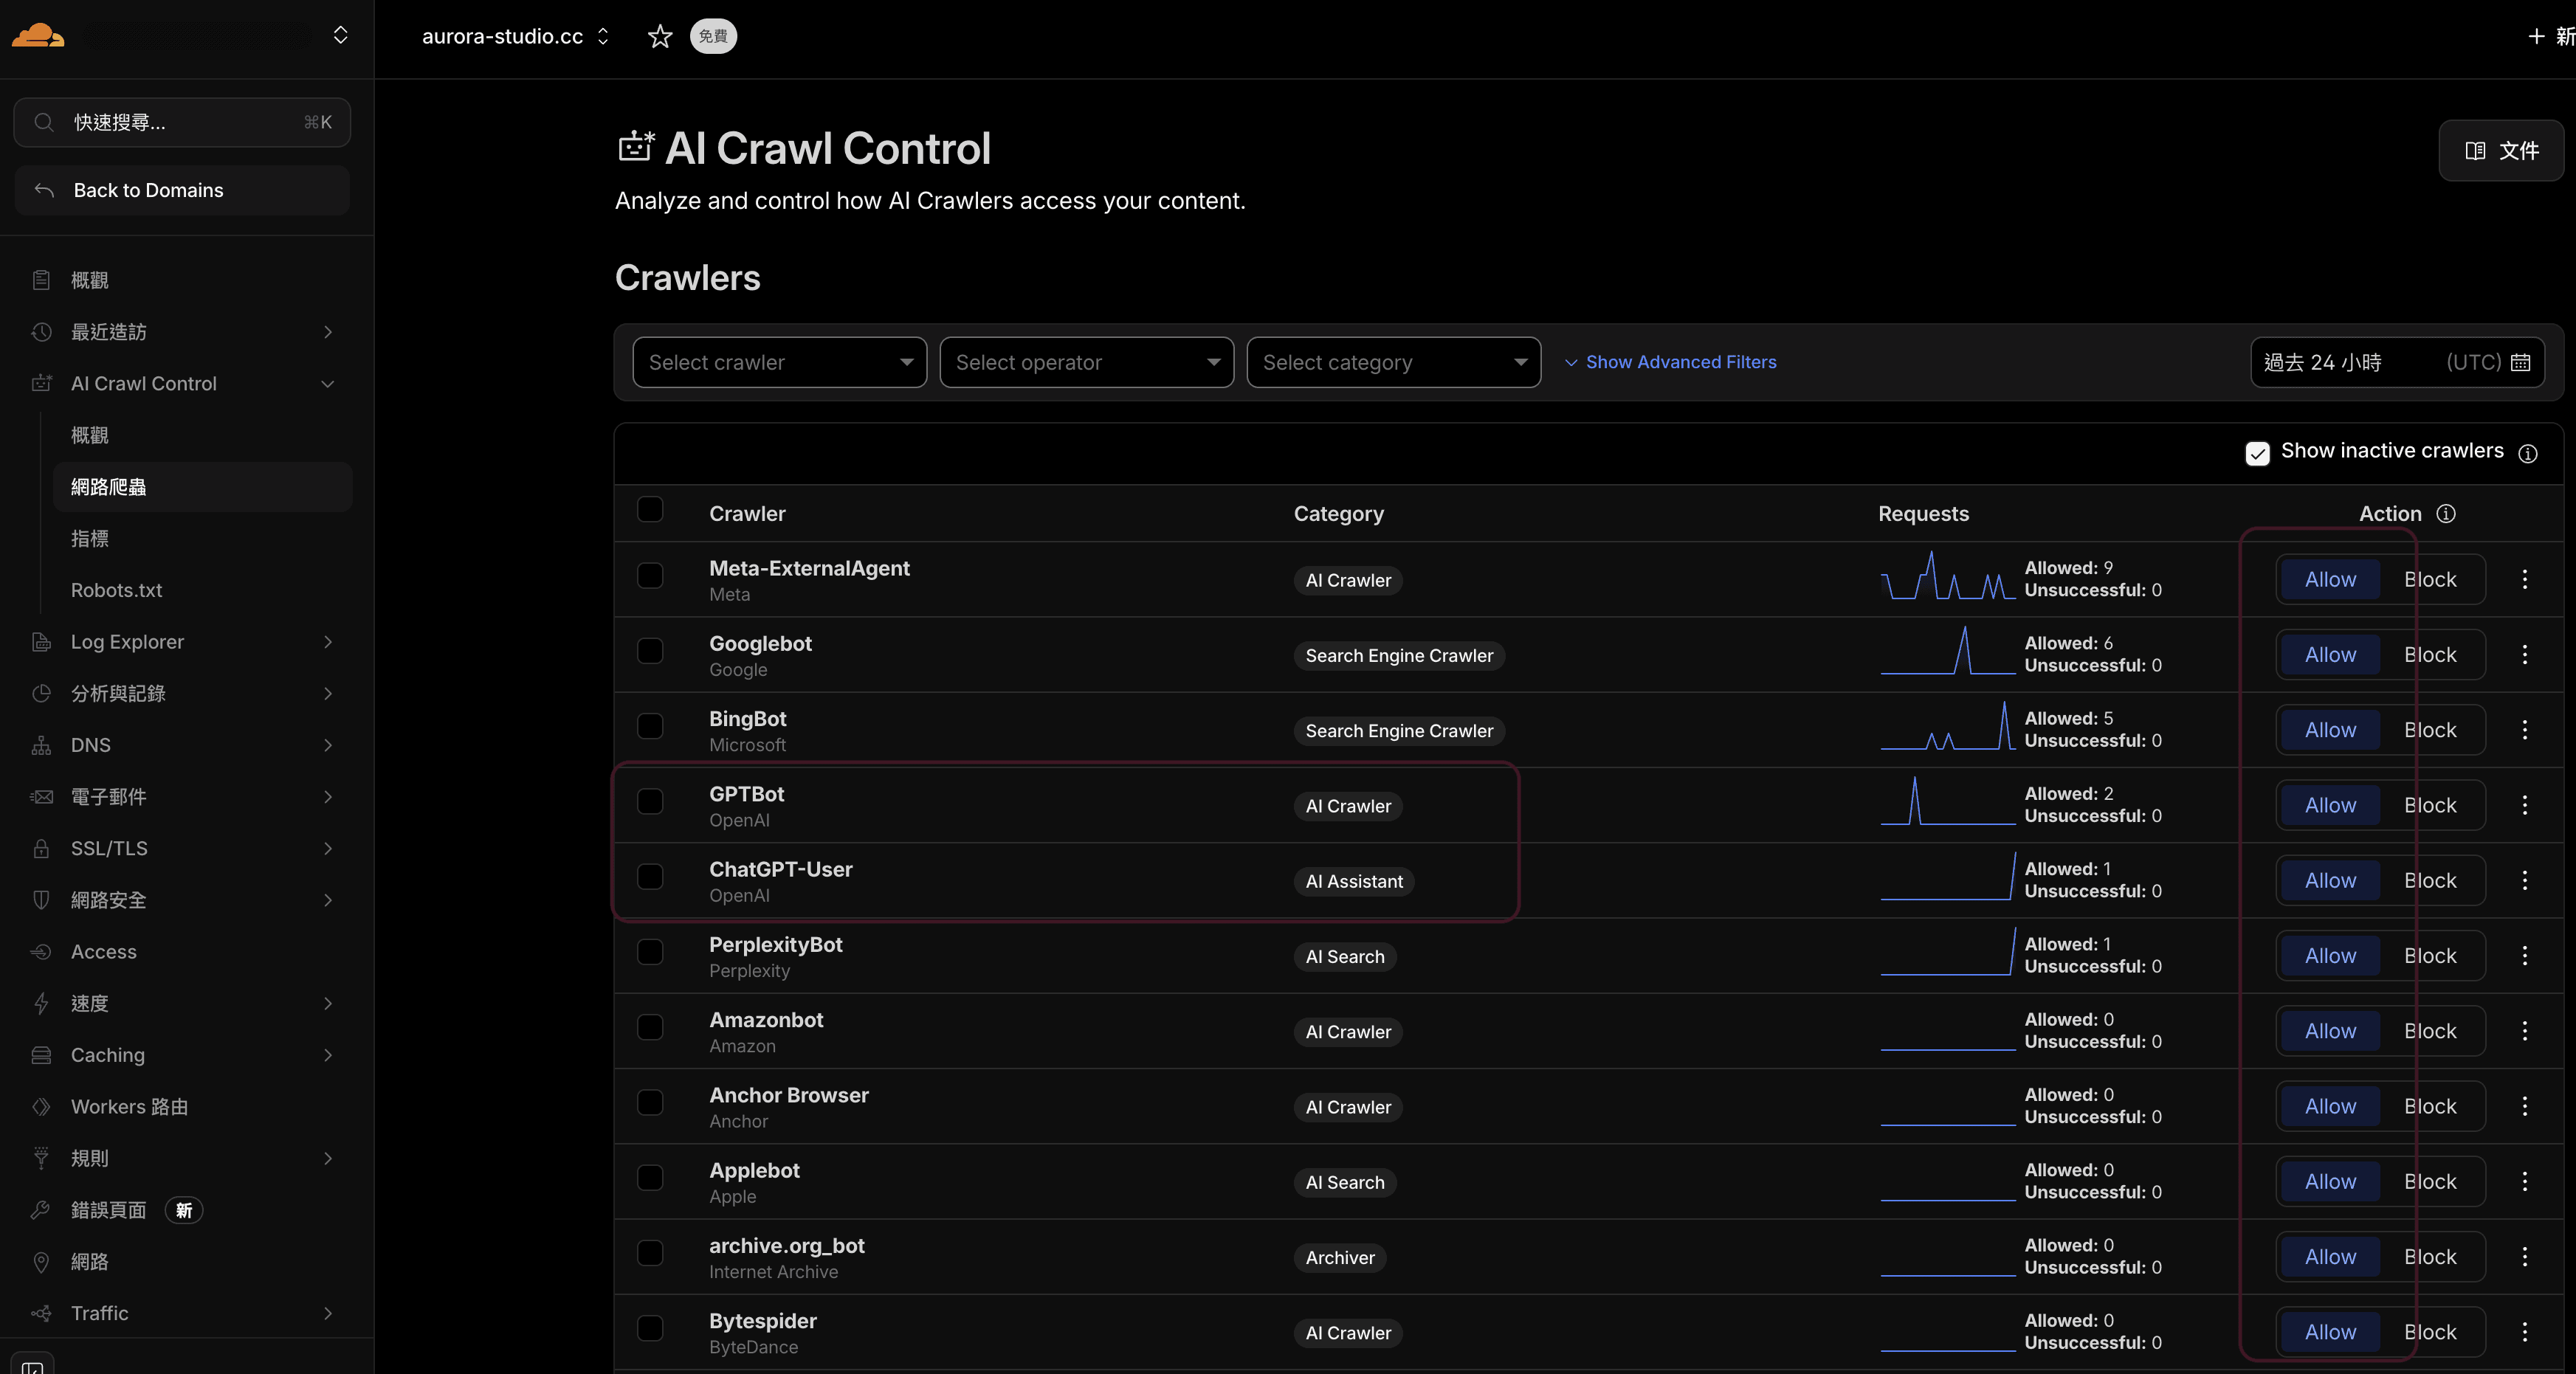Viewport: 2576px width, 1374px height.
Task: Click the Cloudflare logo icon
Action: click(x=36, y=34)
